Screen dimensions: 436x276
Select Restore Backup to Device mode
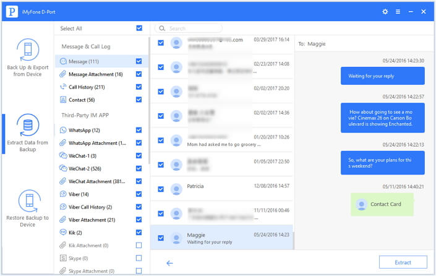click(28, 209)
